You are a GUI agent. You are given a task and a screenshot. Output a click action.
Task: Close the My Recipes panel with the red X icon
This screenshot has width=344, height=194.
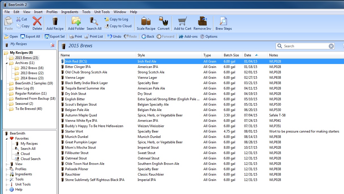point(52,45)
